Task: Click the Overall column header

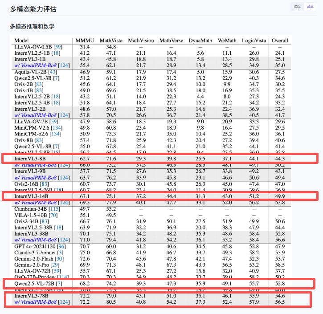Action: [x=280, y=41]
